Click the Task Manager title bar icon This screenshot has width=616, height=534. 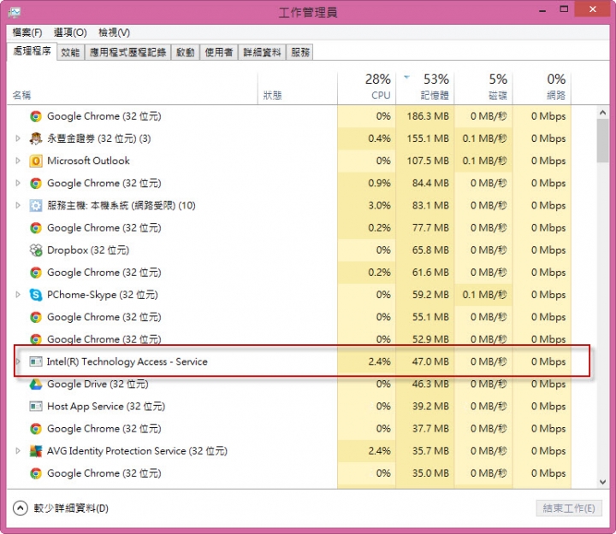pos(15,12)
